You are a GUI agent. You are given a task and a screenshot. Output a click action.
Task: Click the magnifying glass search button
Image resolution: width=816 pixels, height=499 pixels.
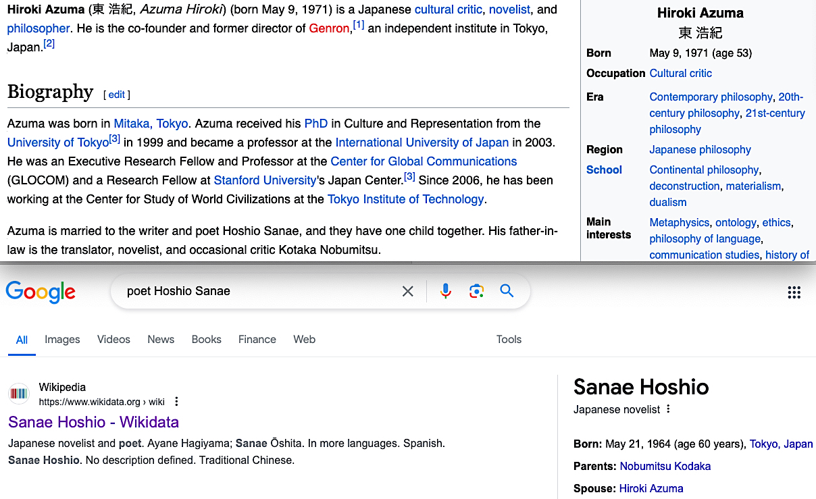(507, 291)
